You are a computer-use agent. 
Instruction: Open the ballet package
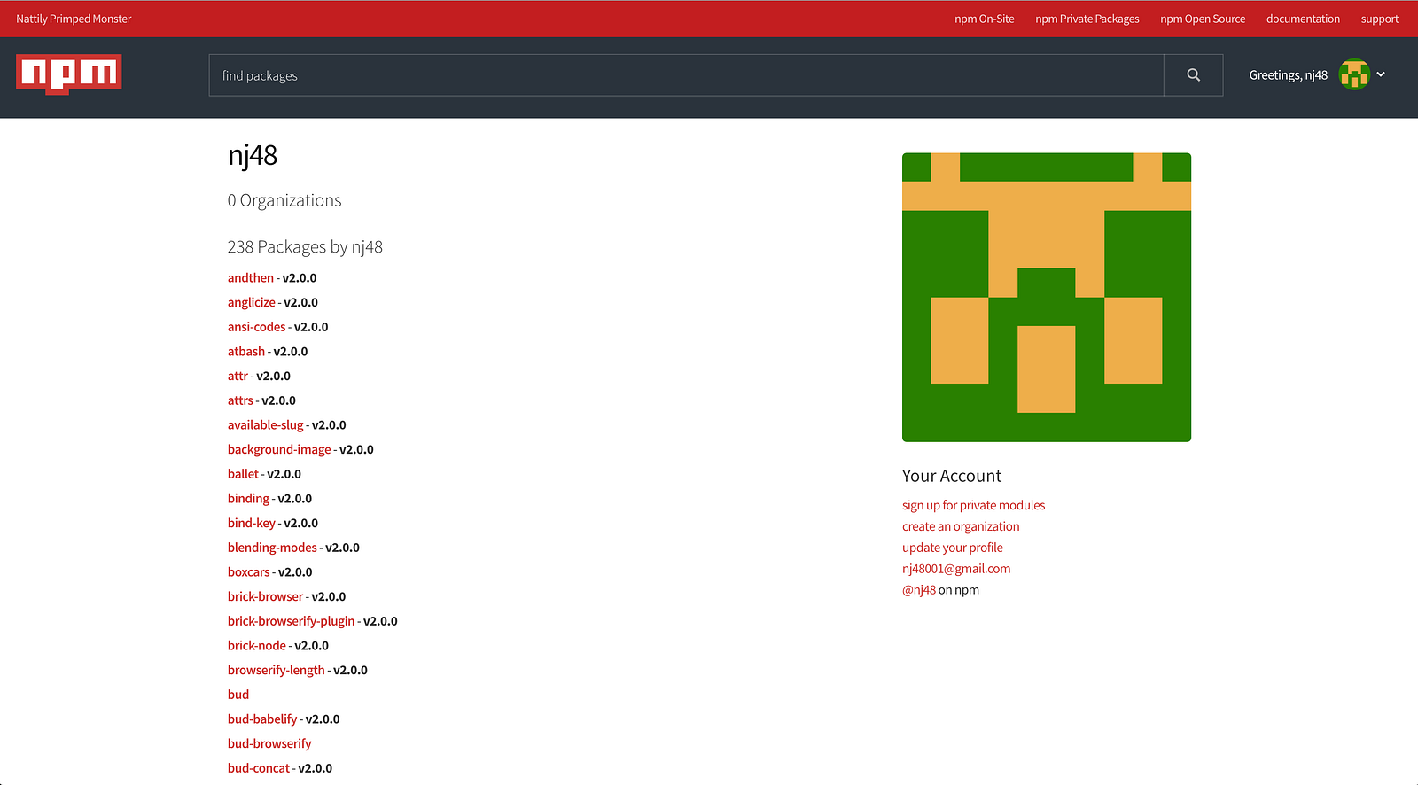[x=244, y=474]
